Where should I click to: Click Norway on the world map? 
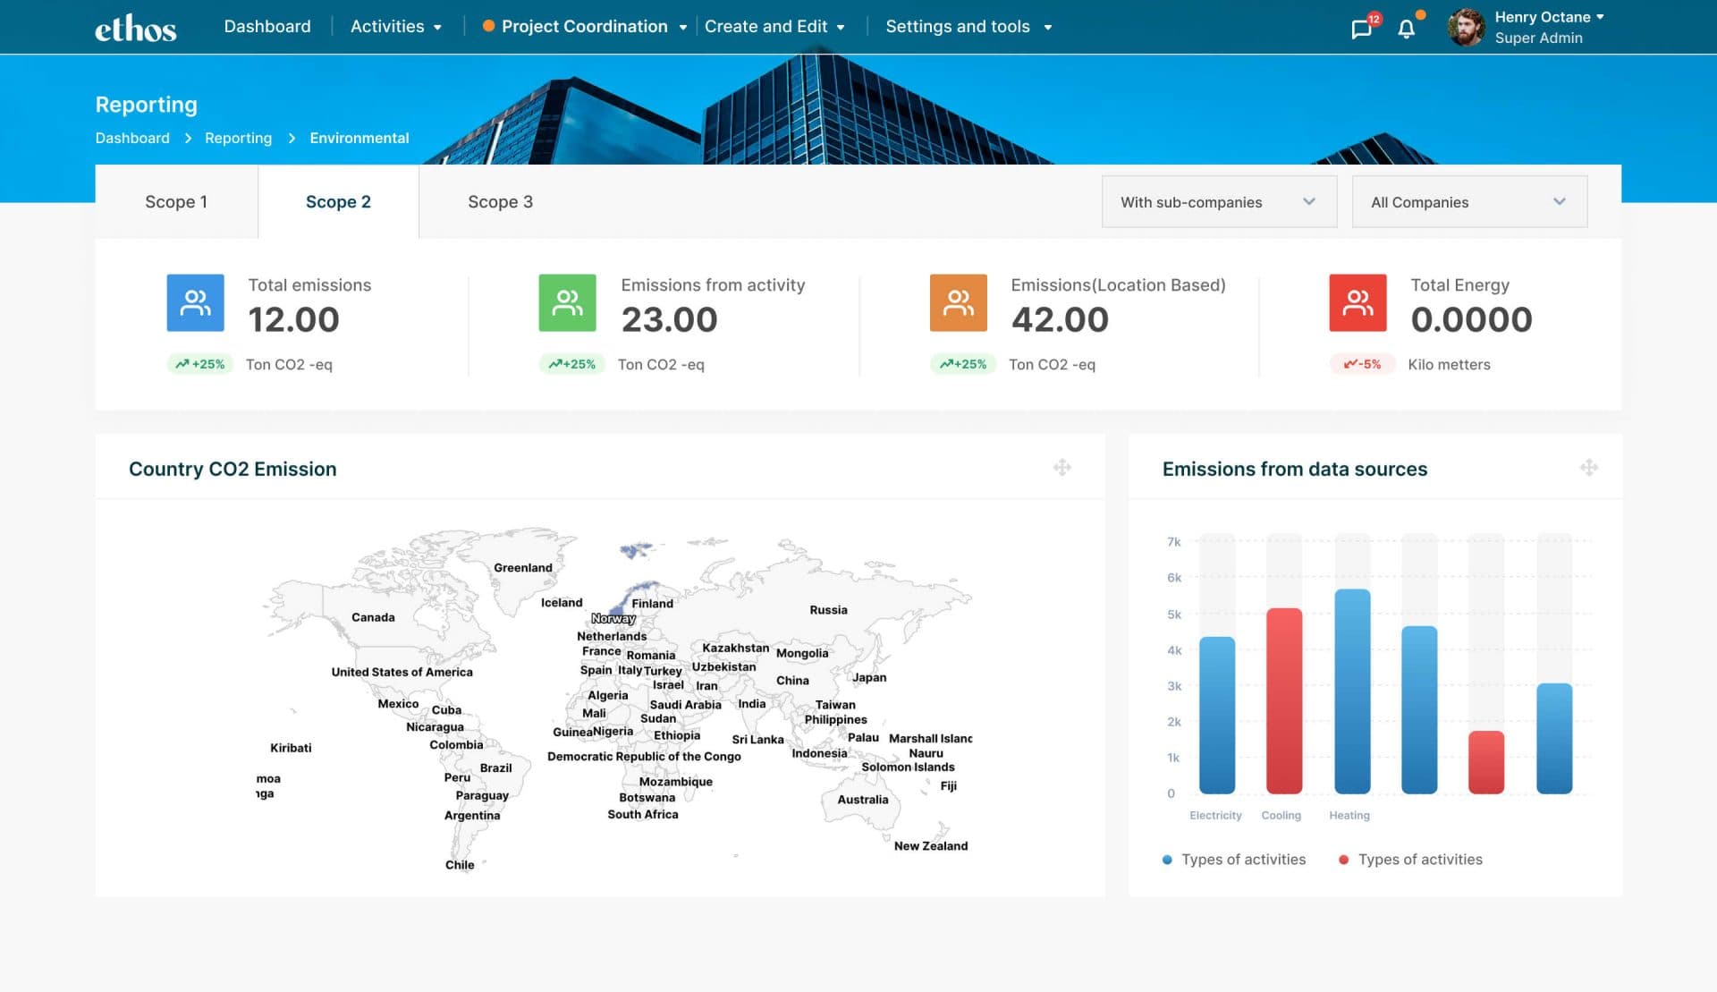pos(613,618)
